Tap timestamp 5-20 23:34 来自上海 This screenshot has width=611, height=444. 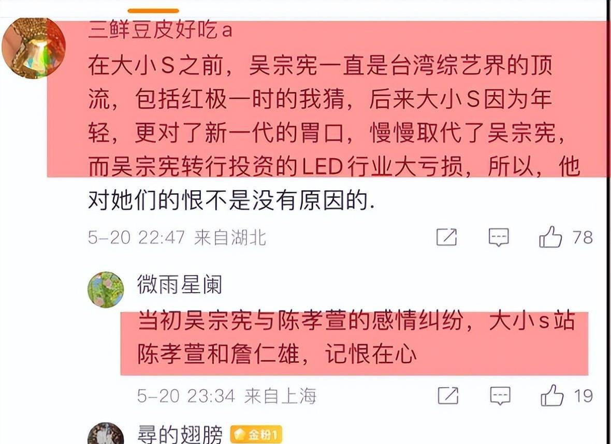(227, 396)
